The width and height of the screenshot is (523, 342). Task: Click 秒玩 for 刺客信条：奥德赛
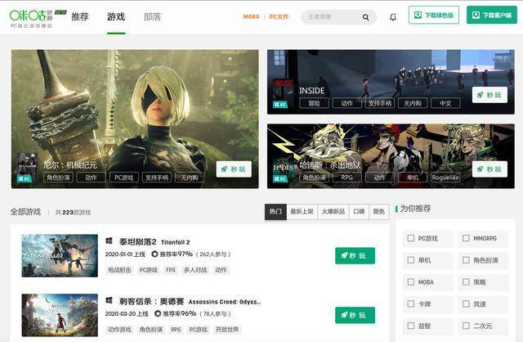[355, 315]
